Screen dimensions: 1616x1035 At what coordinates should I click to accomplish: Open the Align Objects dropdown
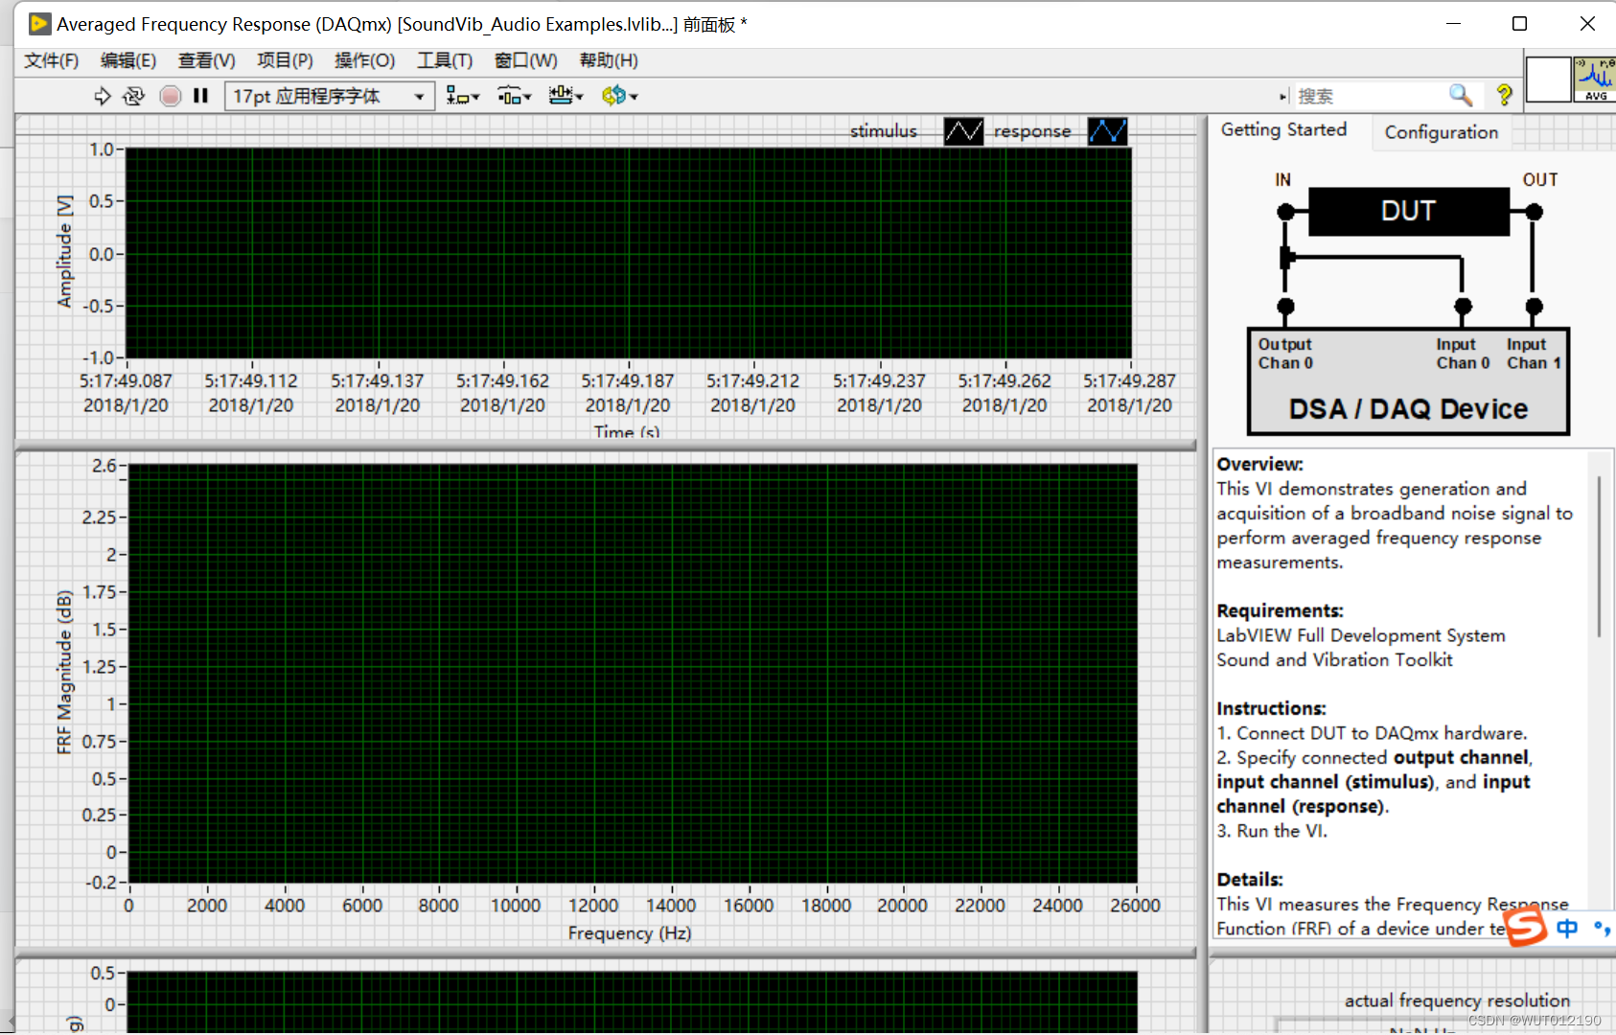(463, 96)
